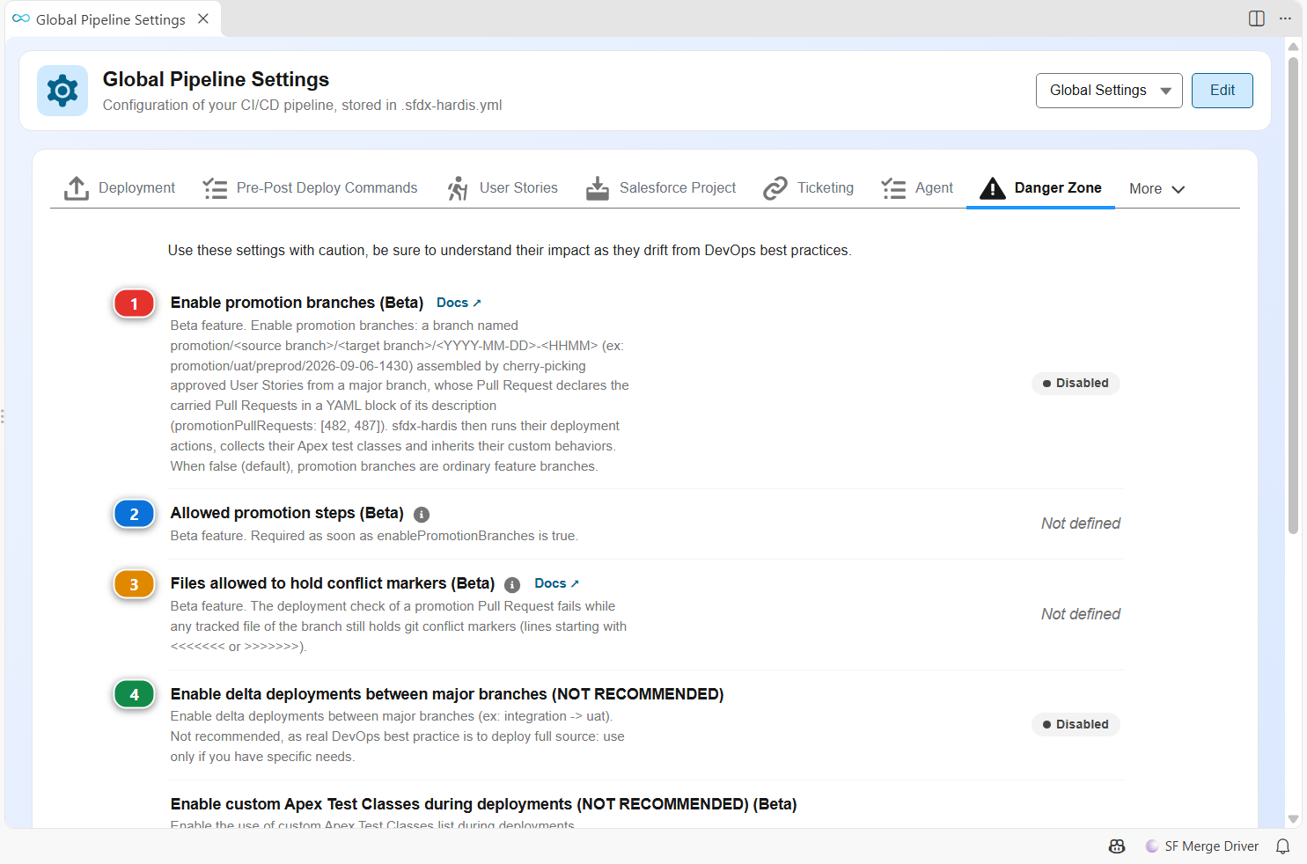
Task: Click the Ticketing chain link icon
Action: click(775, 188)
